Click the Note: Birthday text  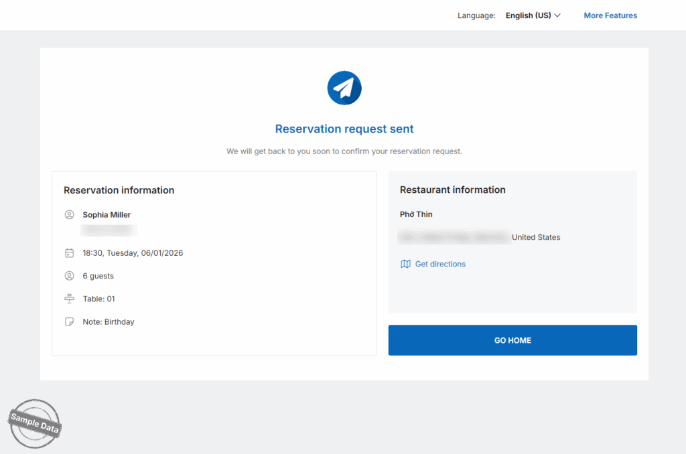109,322
